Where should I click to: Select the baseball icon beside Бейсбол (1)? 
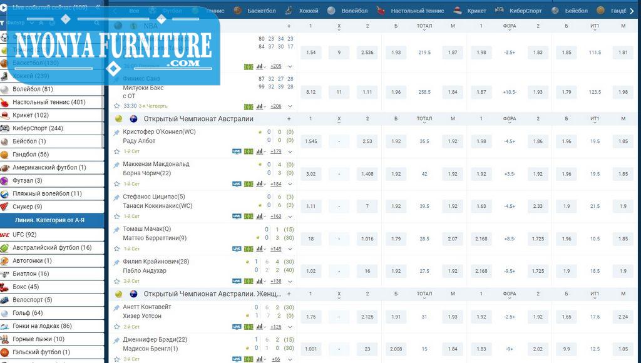(4, 141)
